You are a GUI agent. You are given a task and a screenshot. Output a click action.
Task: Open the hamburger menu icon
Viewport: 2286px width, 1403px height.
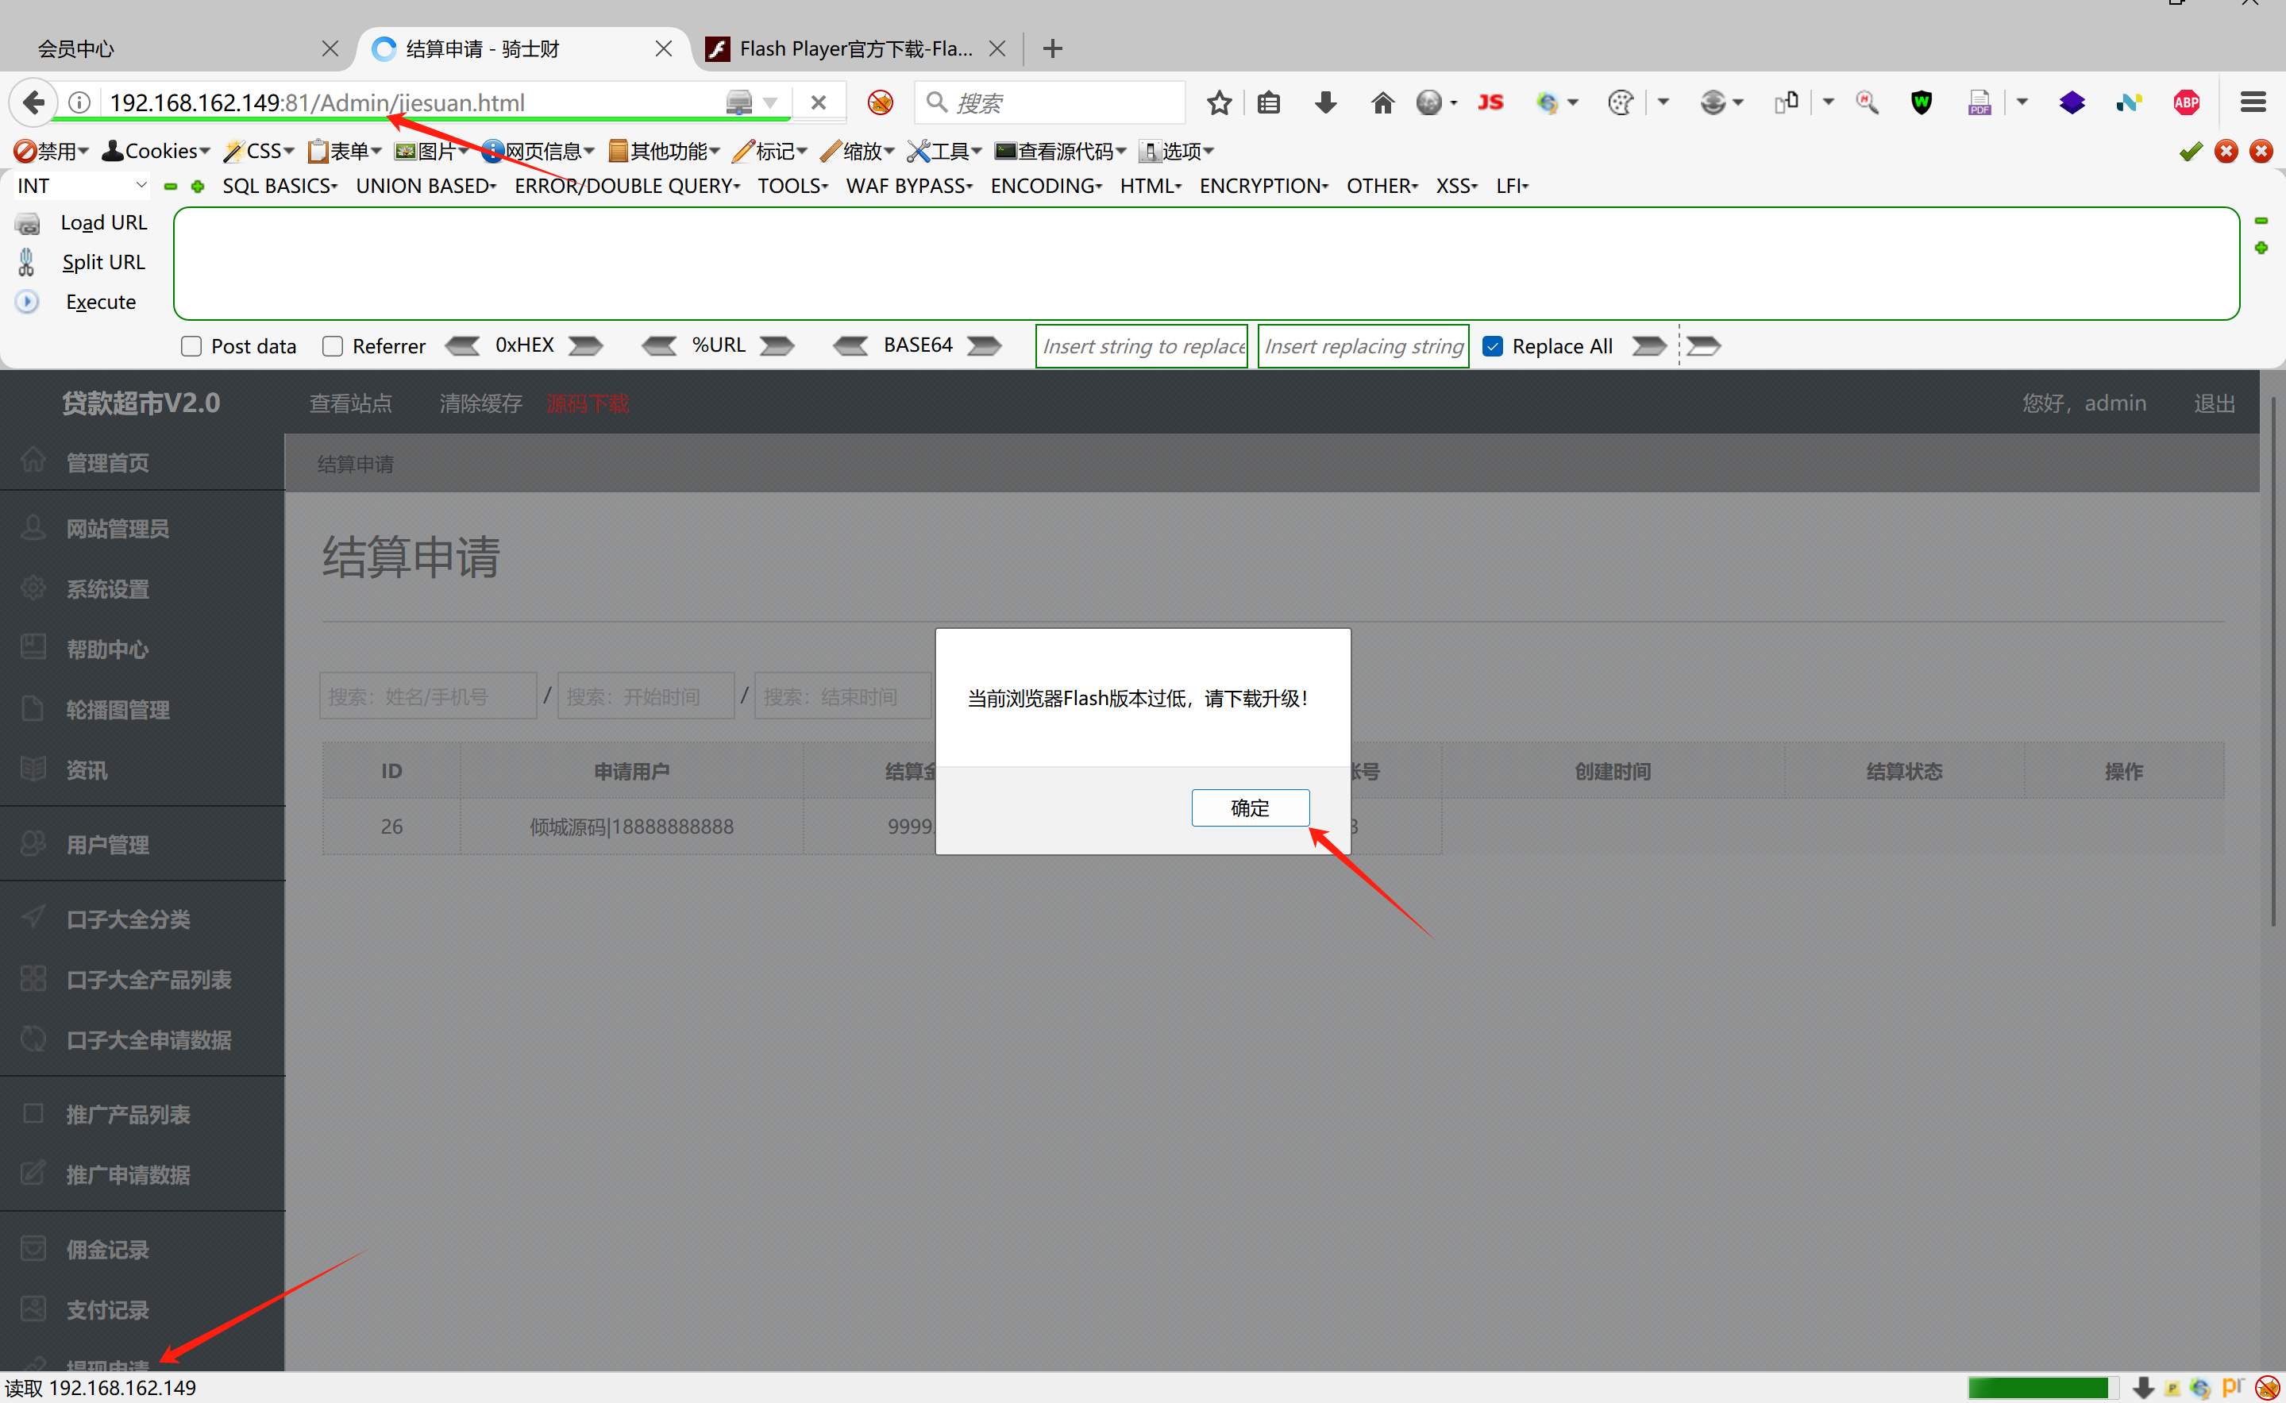click(2253, 102)
